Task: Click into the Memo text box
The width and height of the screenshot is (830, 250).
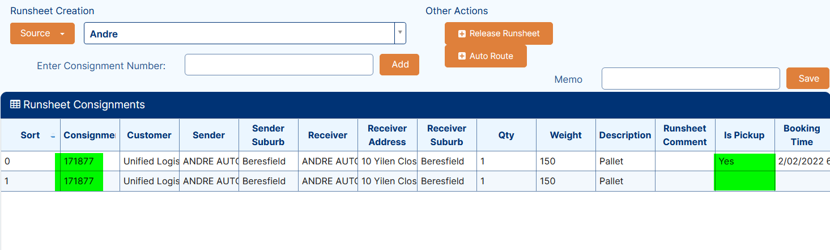Action: 691,79
